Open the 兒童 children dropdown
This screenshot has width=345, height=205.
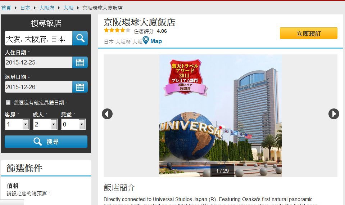point(73,124)
